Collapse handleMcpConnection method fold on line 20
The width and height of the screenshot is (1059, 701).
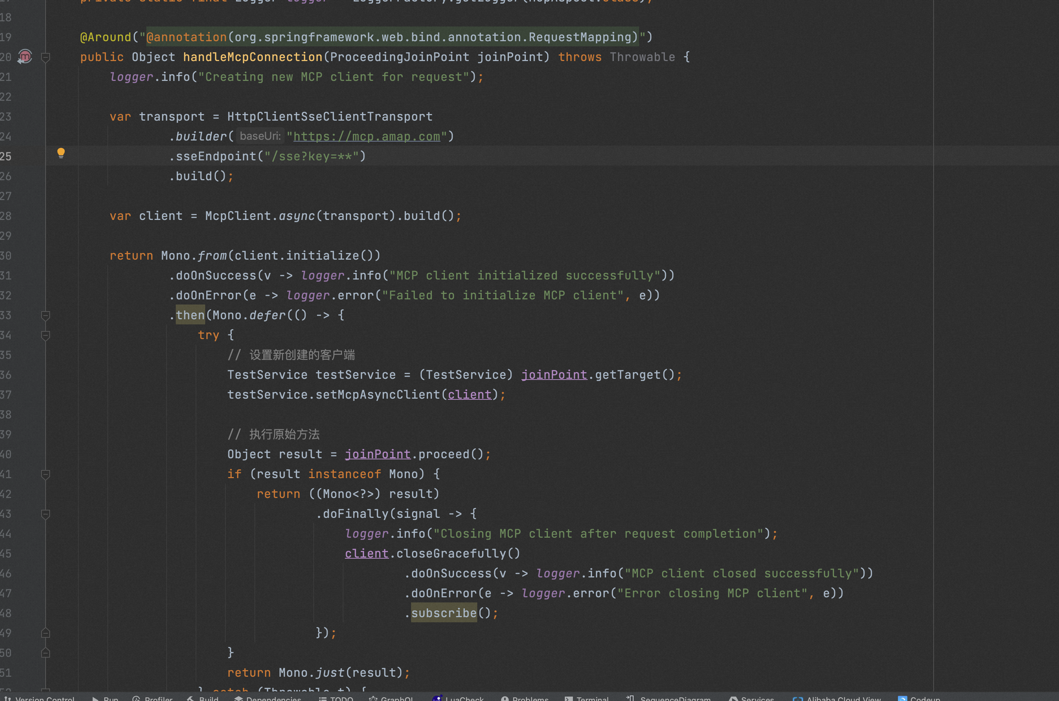(x=45, y=57)
